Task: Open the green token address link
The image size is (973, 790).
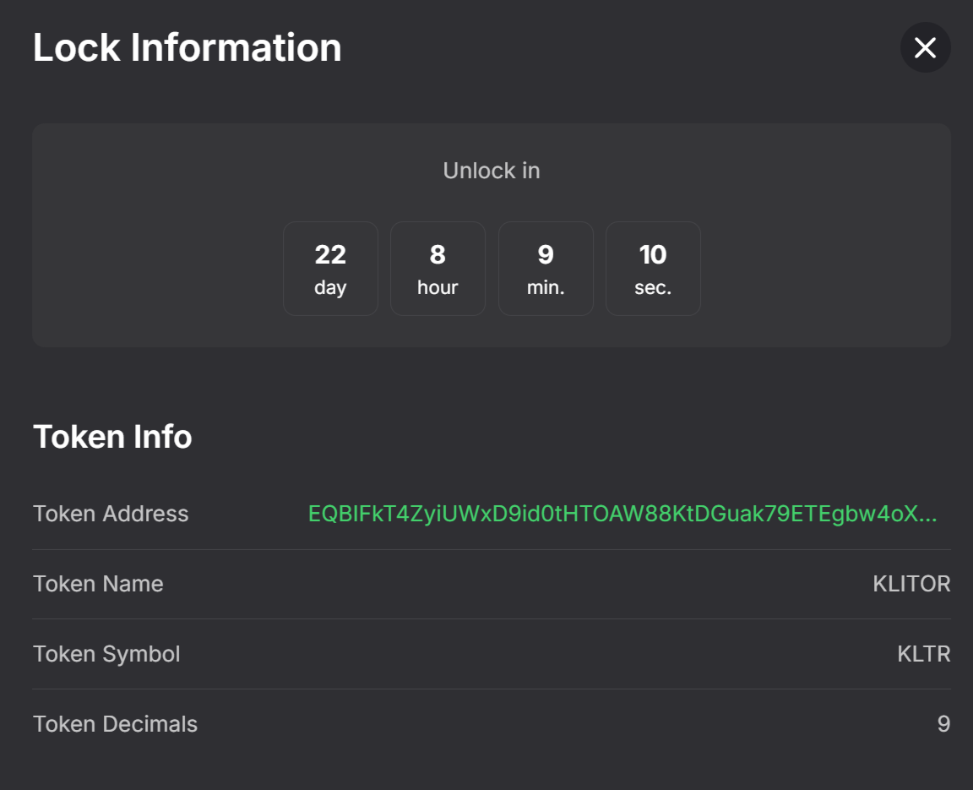Action: click(622, 514)
